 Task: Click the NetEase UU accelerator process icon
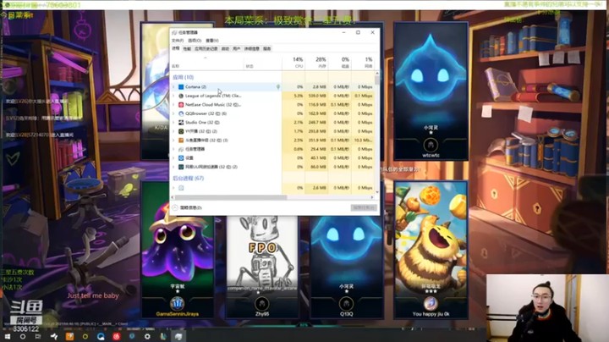pos(181,167)
